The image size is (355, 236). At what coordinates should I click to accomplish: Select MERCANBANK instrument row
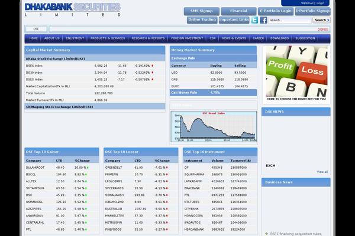click(194, 230)
